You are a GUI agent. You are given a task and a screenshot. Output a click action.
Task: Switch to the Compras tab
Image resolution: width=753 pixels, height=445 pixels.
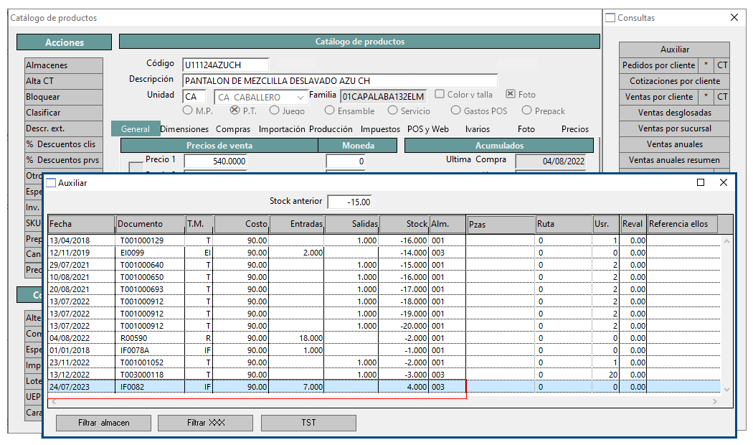coord(233,129)
